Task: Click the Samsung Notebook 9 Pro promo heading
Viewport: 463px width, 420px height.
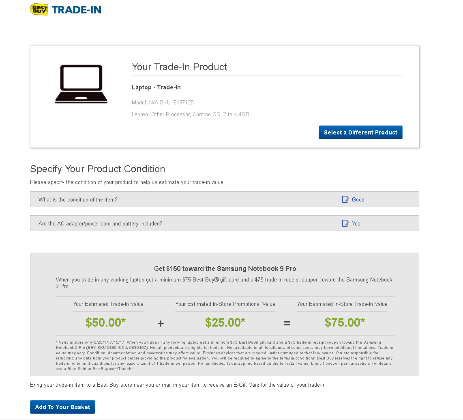Action: [x=225, y=268]
